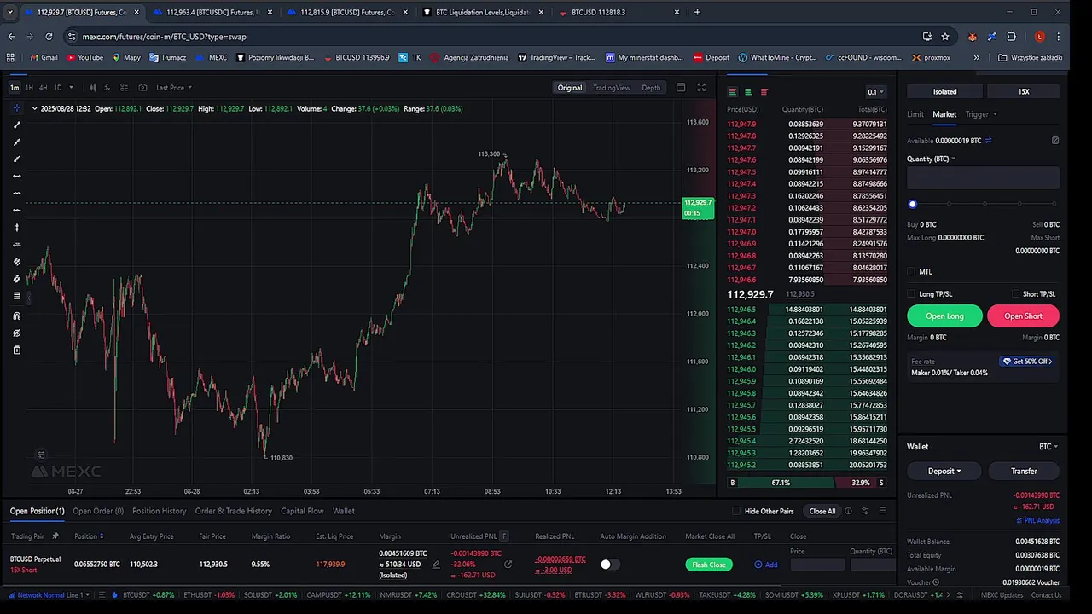Click the quantity percentage slider handle
Image resolution: width=1092 pixels, height=614 pixels.
(912, 204)
